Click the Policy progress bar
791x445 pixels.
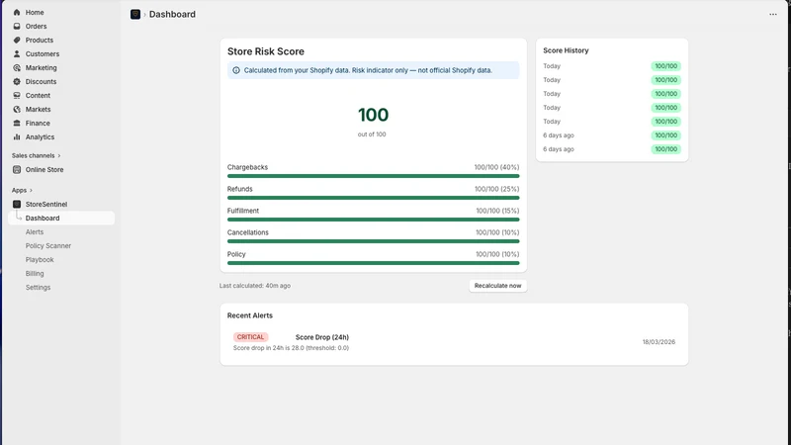tap(374, 263)
